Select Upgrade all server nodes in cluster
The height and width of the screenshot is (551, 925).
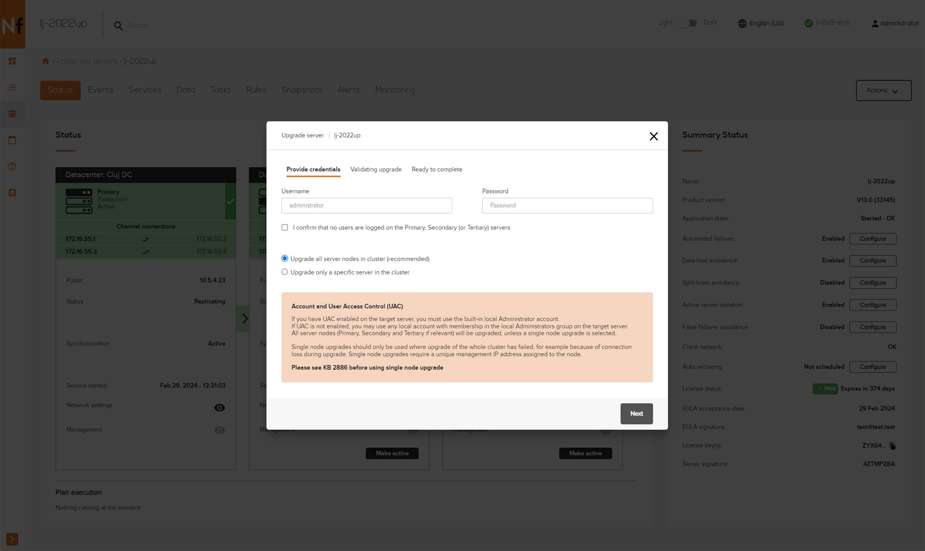point(285,259)
